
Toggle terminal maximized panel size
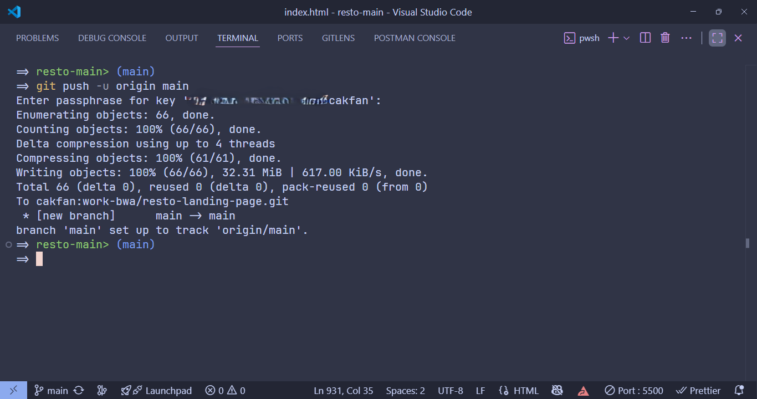pos(717,38)
